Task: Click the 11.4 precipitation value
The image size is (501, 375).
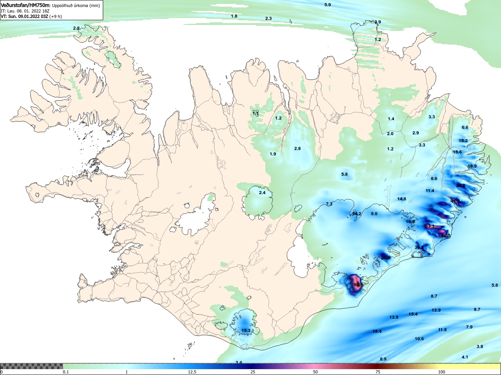Action: point(430,191)
